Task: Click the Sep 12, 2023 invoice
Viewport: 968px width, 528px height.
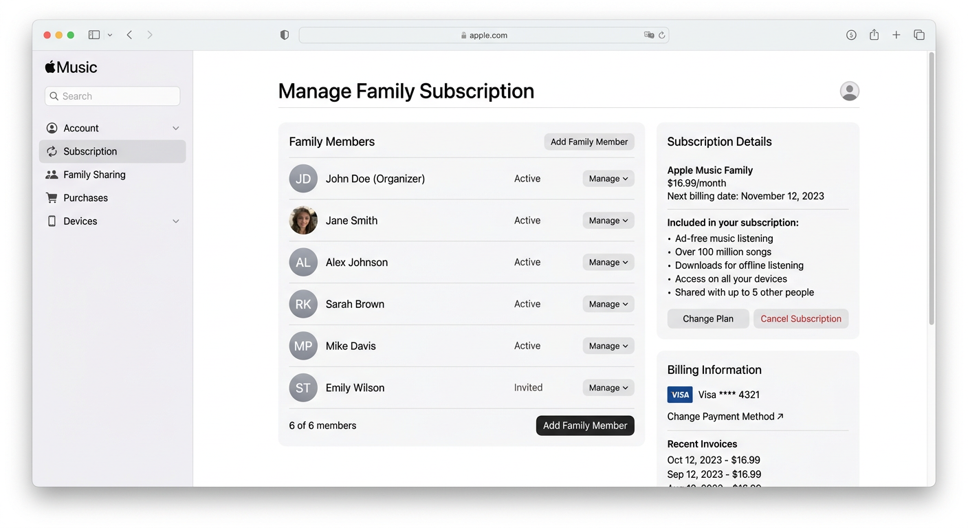Action: (714, 474)
